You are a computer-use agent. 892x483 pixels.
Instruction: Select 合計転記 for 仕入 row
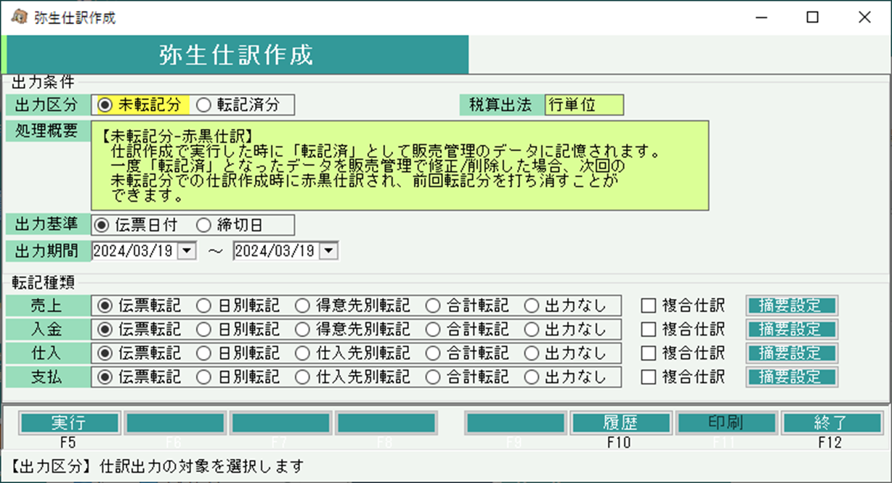(x=433, y=353)
